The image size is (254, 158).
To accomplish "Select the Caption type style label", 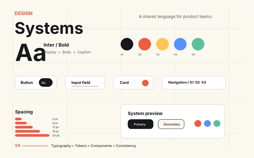I will (84, 52).
